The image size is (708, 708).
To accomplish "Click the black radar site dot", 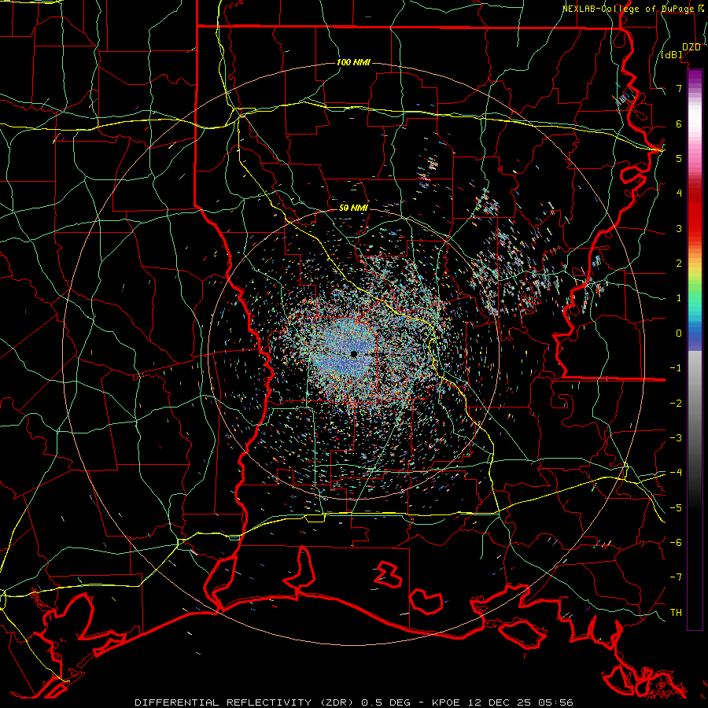I will coord(354,354).
